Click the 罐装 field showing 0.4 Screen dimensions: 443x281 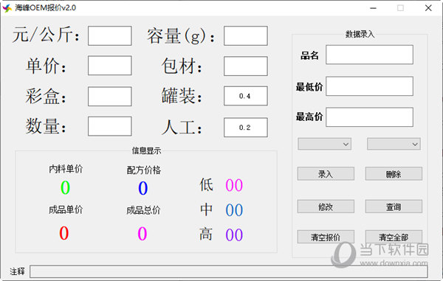tap(246, 96)
